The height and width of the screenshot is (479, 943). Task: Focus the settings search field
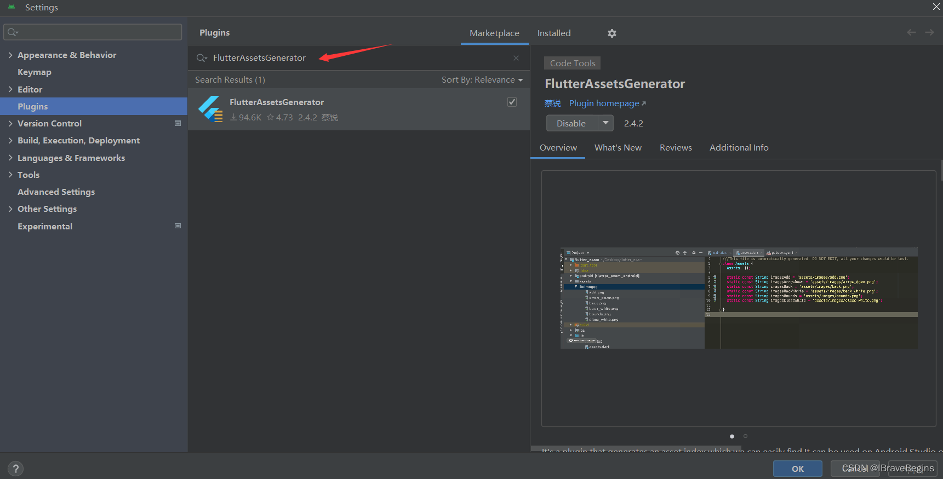[x=93, y=32]
